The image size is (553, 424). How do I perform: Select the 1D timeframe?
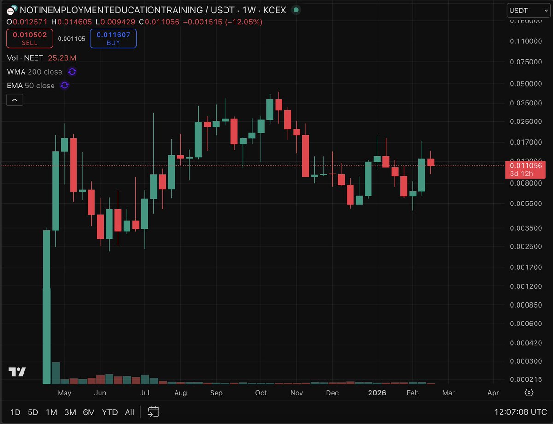pos(16,412)
